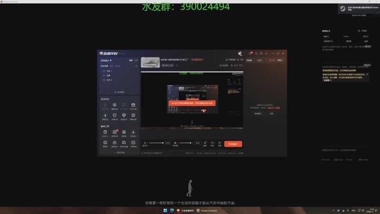Open the last icon in bottom tools row
Image resolution: width=380 pixels, height=214 pixels.
133,142
